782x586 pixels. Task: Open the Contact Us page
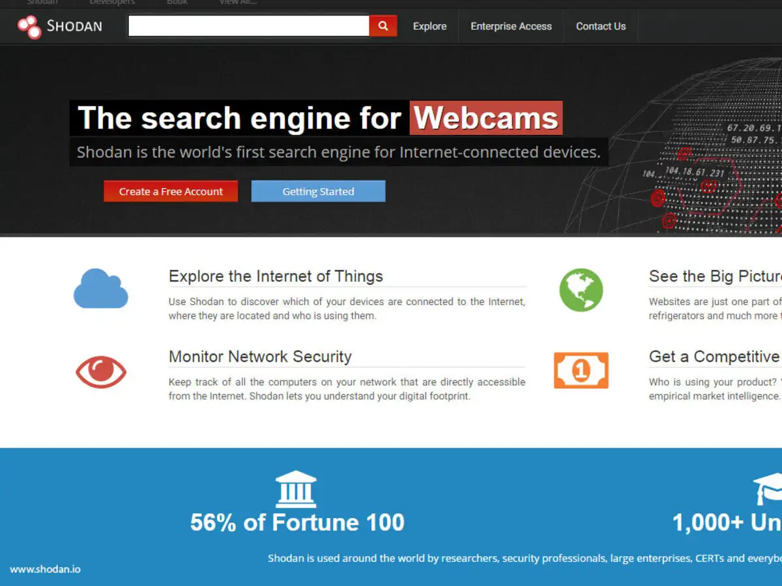(601, 27)
